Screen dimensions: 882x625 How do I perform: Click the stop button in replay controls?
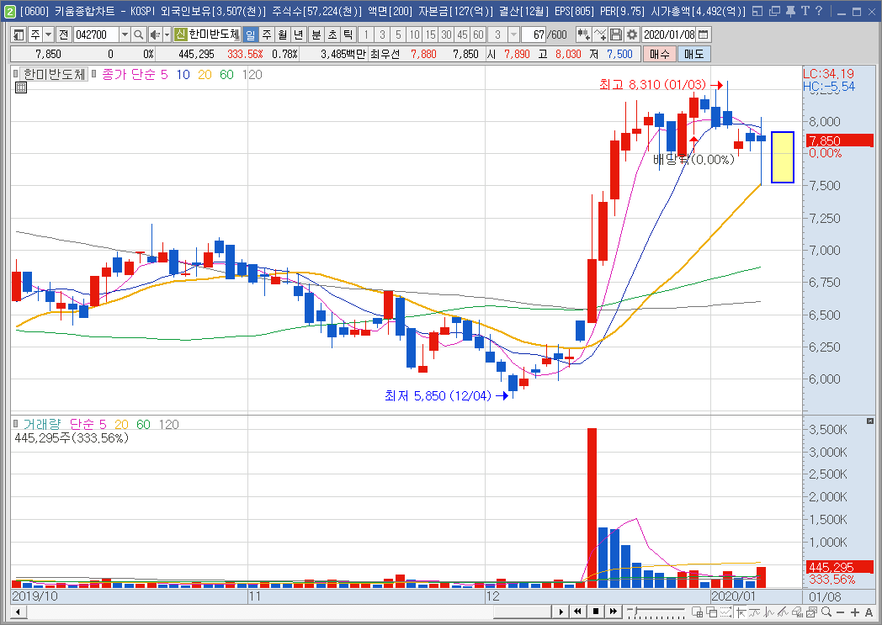pos(595,612)
